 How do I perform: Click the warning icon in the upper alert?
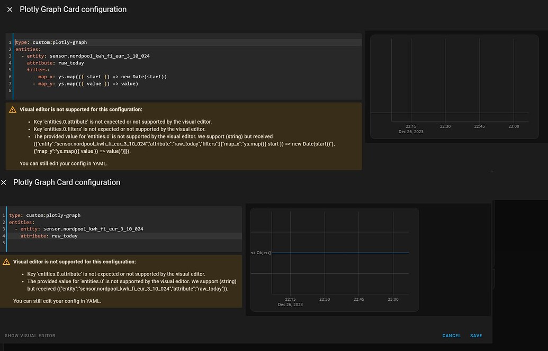(13, 109)
